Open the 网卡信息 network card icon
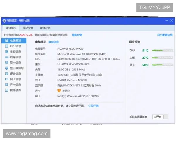176x141 pixels. [x=7, y=79]
